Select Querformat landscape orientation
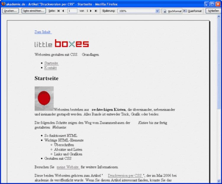This screenshot has width=222, height=184. click(x=193, y=11)
